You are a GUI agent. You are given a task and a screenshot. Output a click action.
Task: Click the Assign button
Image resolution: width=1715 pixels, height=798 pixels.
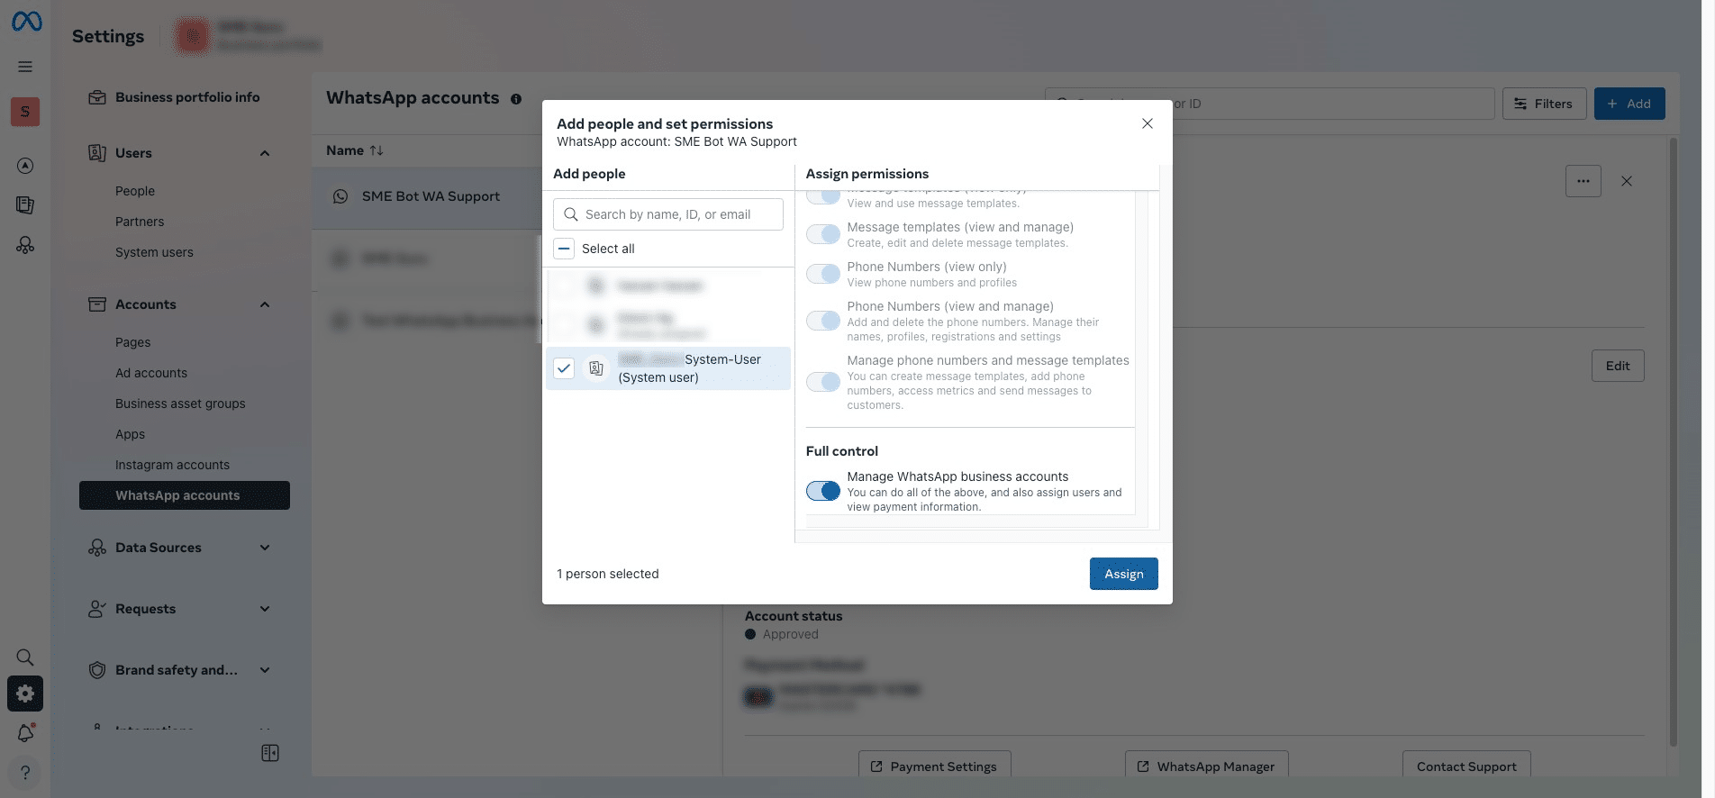[1124, 574]
